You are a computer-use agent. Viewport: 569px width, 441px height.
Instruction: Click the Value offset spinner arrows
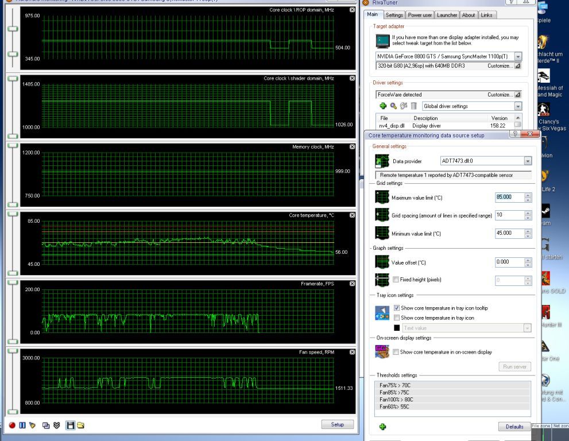coord(528,262)
